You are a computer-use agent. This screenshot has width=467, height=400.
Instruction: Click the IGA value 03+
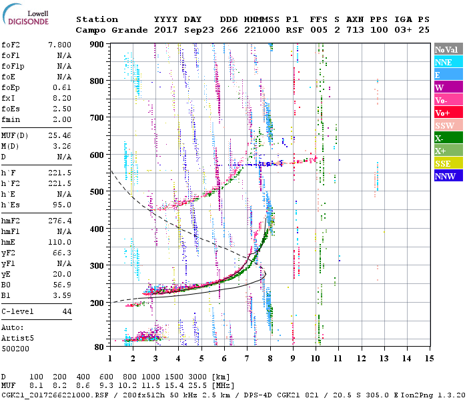[x=403, y=30]
